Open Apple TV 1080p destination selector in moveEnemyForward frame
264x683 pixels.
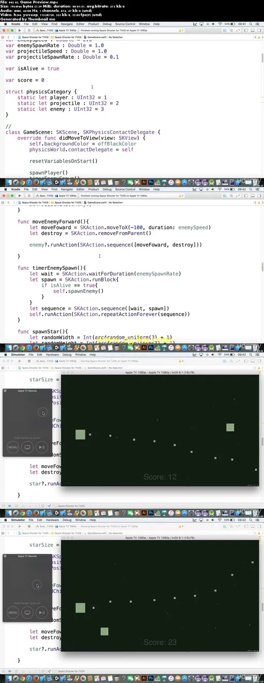point(65,196)
